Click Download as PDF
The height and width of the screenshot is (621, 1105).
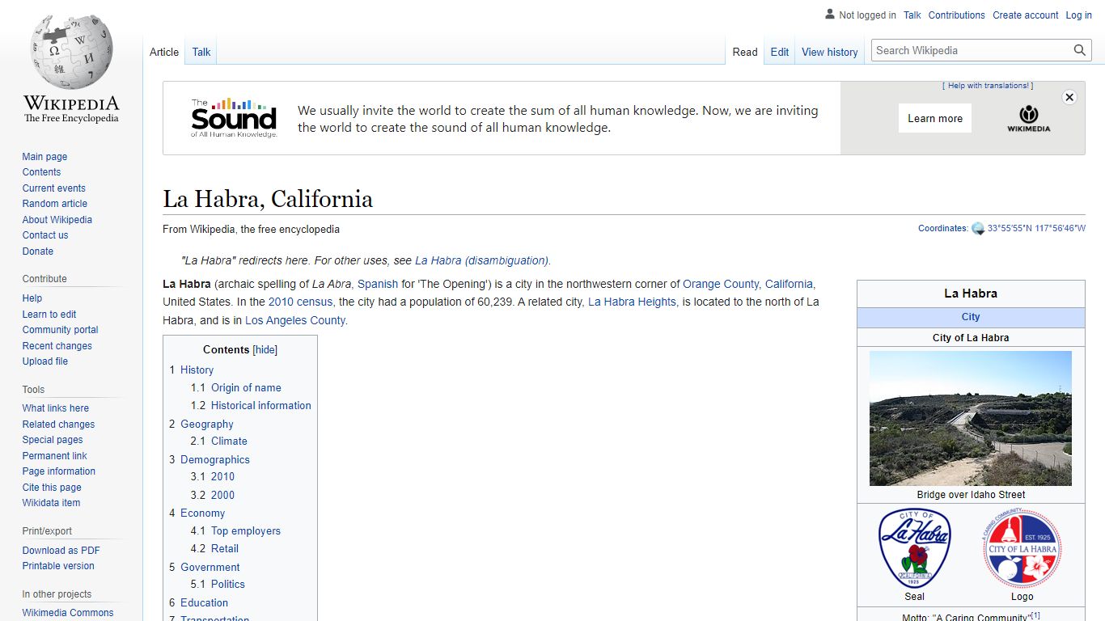coord(61,551)
